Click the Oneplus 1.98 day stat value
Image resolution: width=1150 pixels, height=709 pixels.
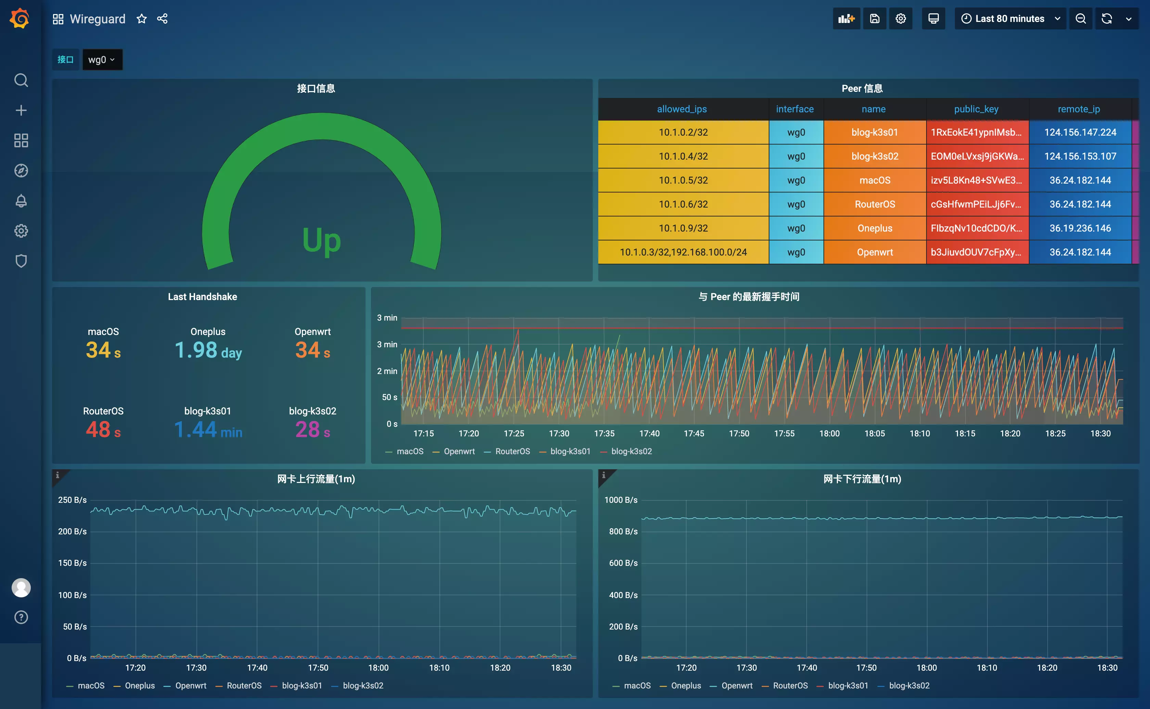[208, 350]
